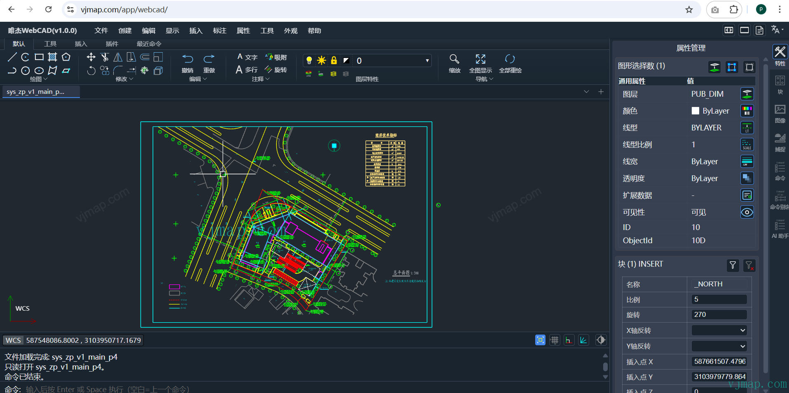This screenshot has width=789, height=393.
Task: Click the filter funnel icon beside 块 INSERT
Action: 733,265
